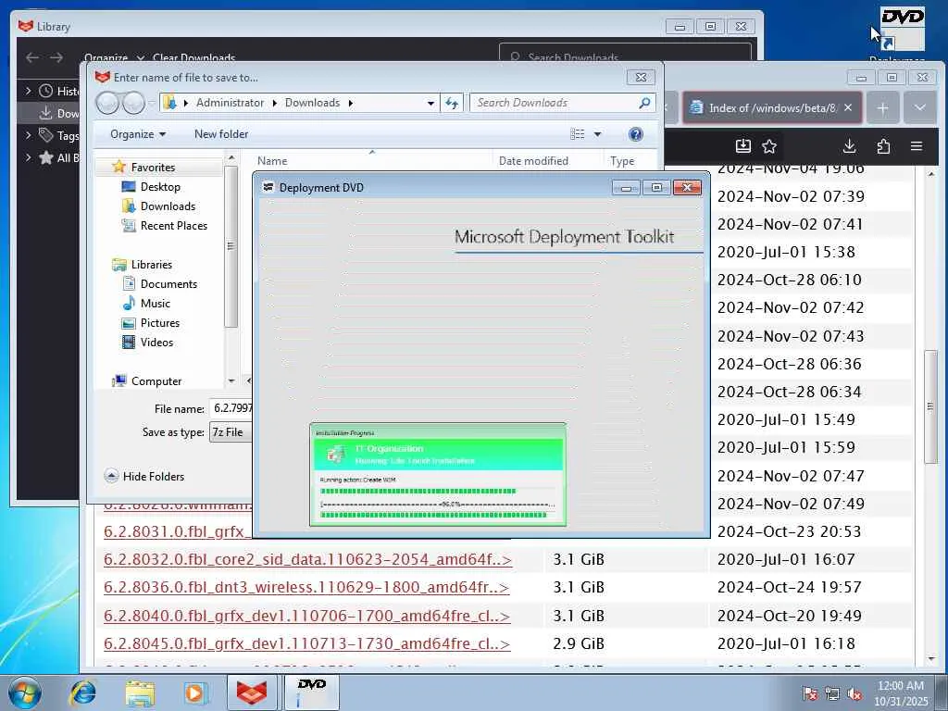The image size is (948, 711).
Task: Open the view options dropdown arrow
Action: click(597, 134)
